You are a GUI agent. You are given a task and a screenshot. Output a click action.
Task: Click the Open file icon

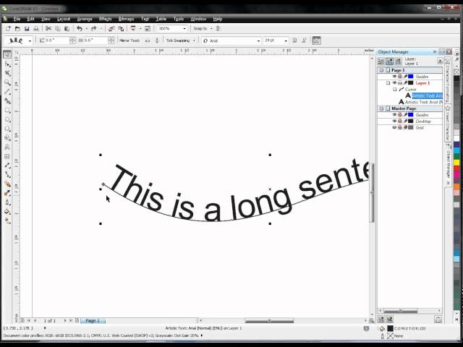[17, 29]
